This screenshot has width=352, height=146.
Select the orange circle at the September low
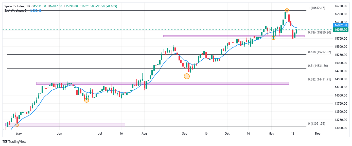point(187,76)
